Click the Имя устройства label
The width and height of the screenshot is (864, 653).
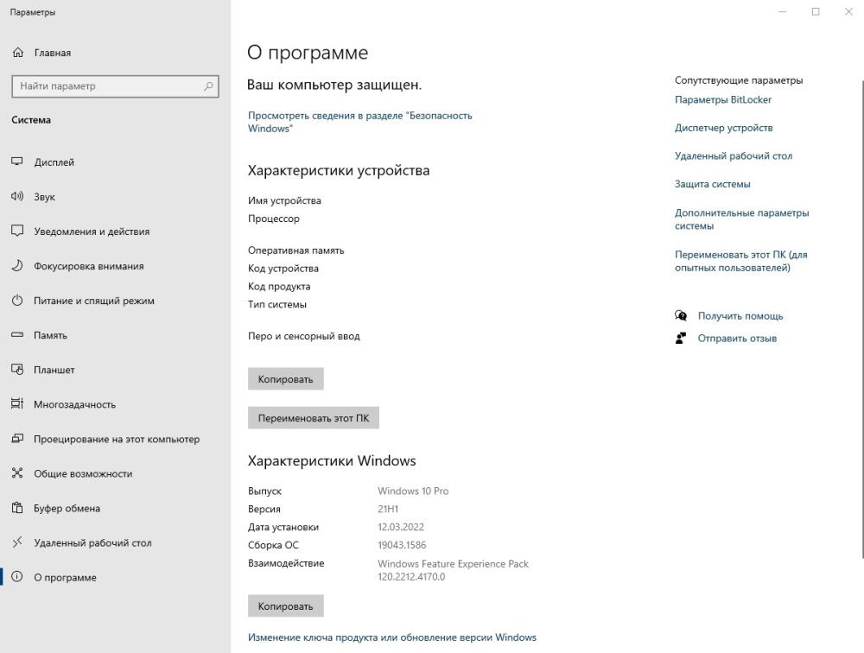(284, 200)
